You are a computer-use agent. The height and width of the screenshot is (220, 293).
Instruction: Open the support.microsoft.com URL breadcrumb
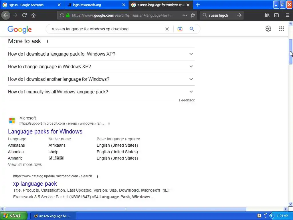click(62, 123)
